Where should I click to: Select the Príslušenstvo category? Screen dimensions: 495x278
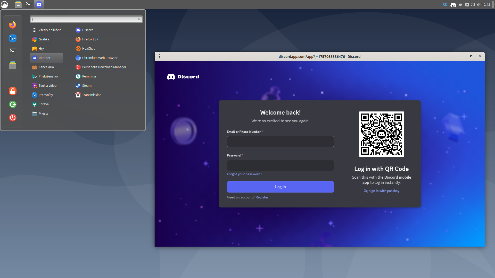47,76
